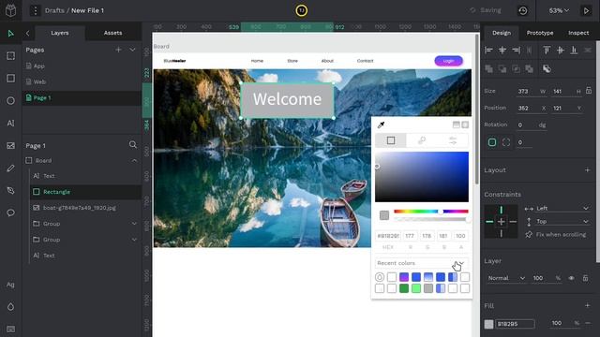This screenshot has width=600, height=337.
Task: Select the Draw pencil tool
Action: click(10, 168)
